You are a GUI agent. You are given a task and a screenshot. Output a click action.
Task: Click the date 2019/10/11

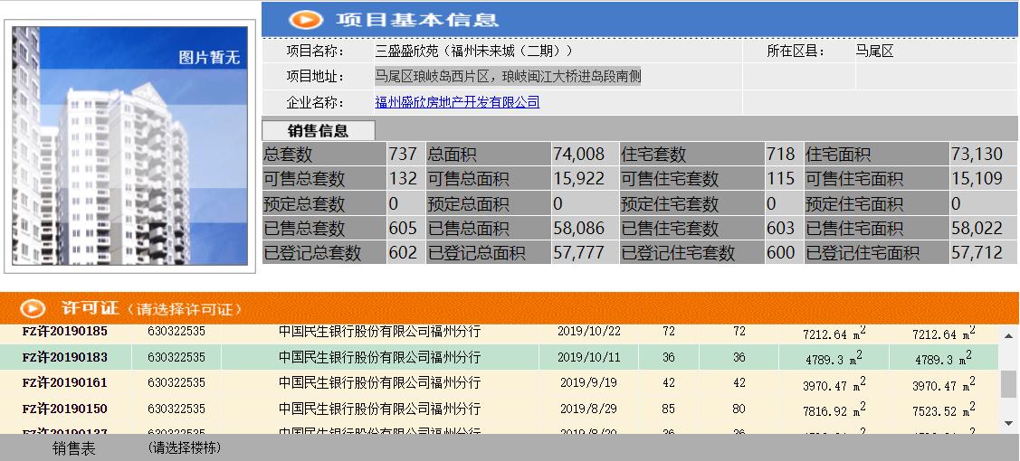coord(588,357)
